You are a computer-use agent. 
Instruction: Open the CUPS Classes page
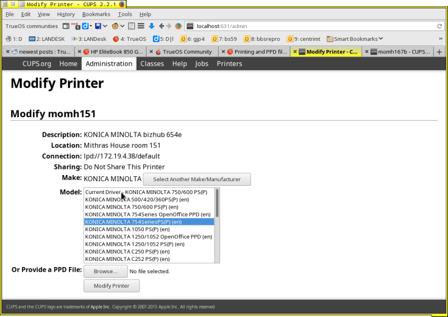pos(152,63)
